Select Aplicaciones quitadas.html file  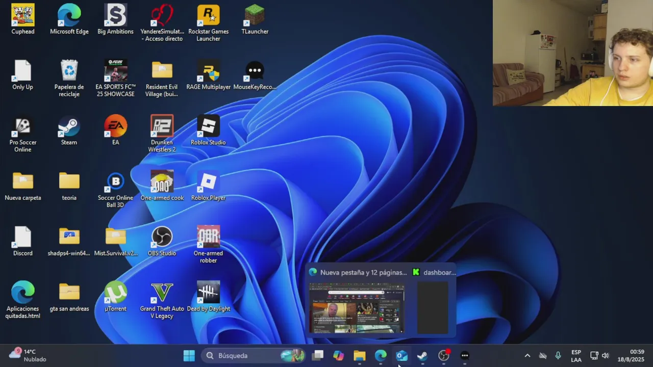23,301
